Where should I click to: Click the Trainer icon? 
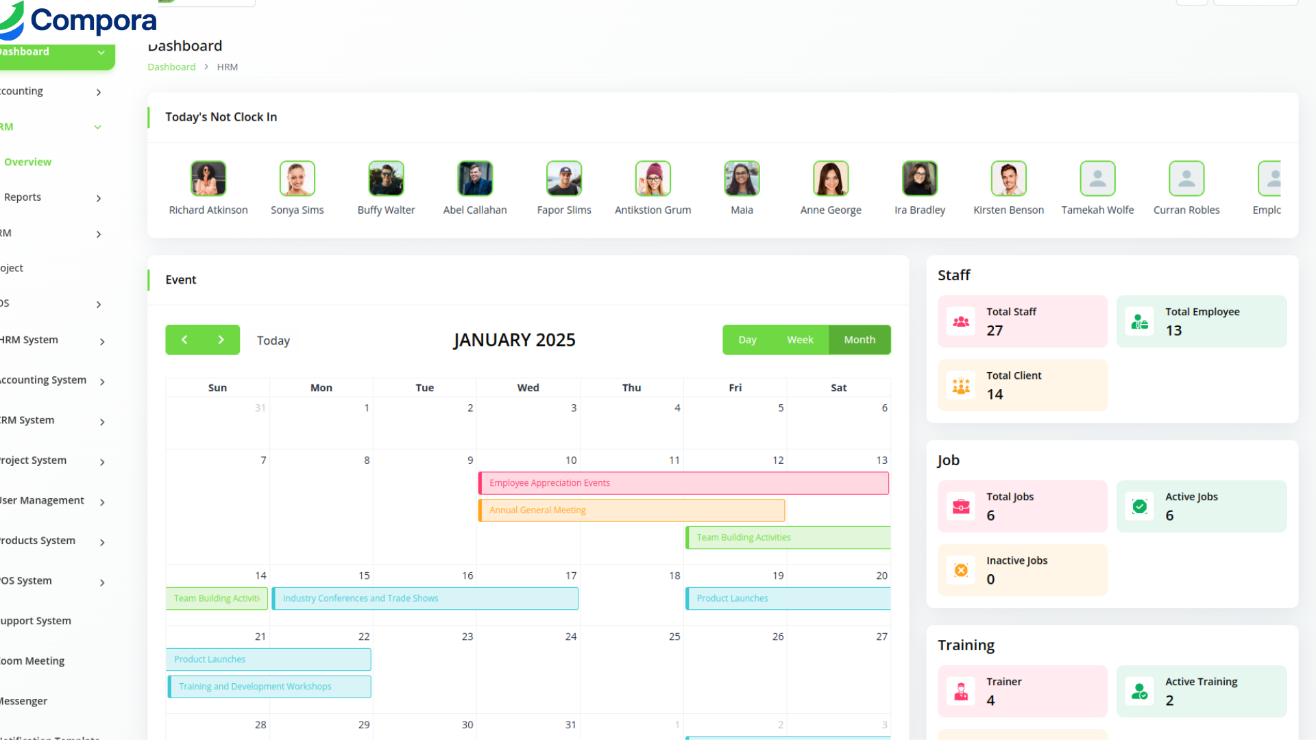tap(961, 691)
